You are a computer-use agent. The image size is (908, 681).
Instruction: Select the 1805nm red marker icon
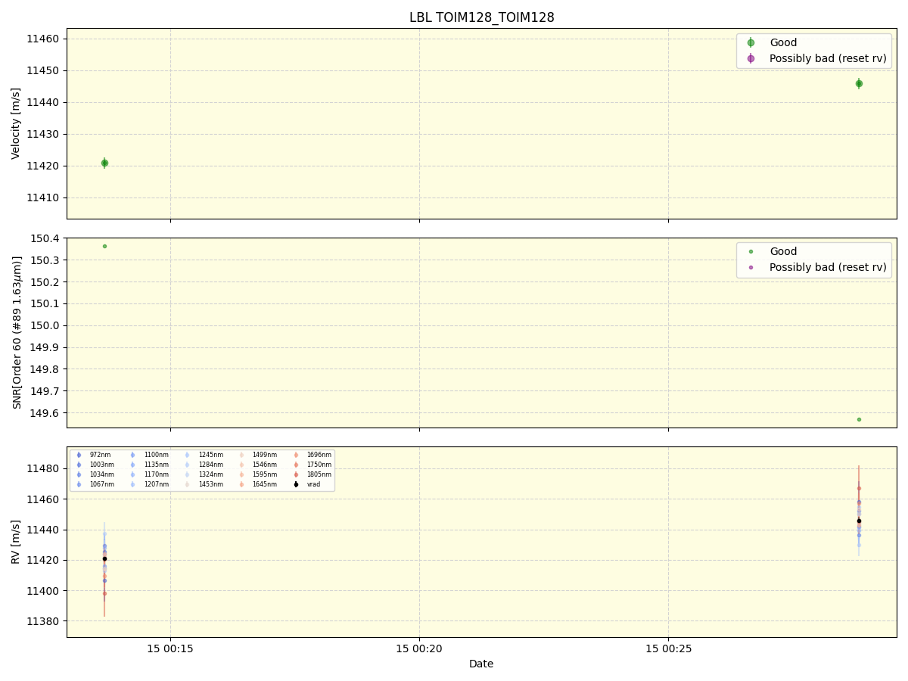click(x=295, y=474)
